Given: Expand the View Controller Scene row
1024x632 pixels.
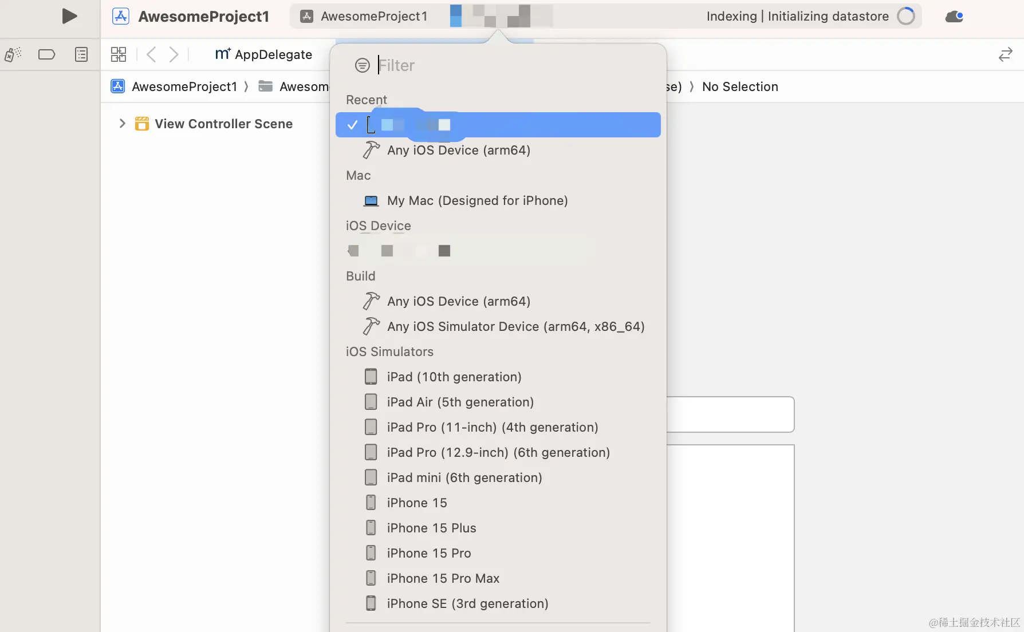Looking at the screenshot, I should pos(121,124).
